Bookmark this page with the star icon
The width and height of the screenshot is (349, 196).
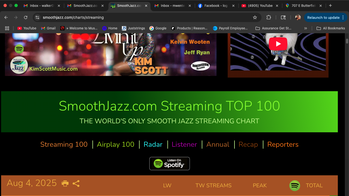[255, 17]
